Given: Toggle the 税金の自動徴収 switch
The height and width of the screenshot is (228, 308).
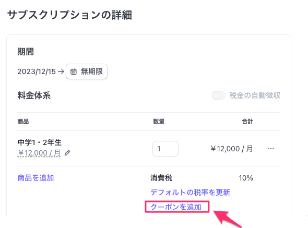Looking at the screenshot, I should click(x=218, y=95).
